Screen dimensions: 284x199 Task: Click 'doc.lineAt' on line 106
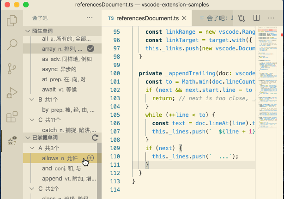click(212, 123)
